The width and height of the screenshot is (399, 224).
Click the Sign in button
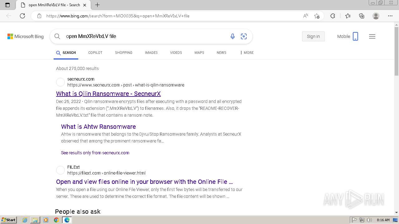pyautogui.click(x=313, y=36)
